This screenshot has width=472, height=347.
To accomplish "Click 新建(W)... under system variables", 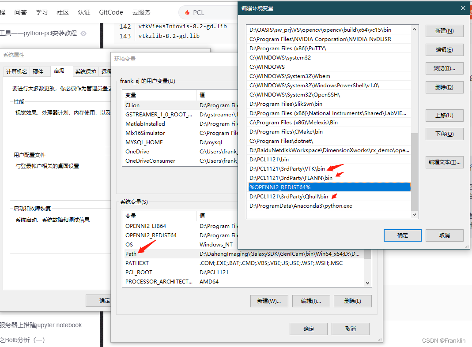I will (269, 301).
